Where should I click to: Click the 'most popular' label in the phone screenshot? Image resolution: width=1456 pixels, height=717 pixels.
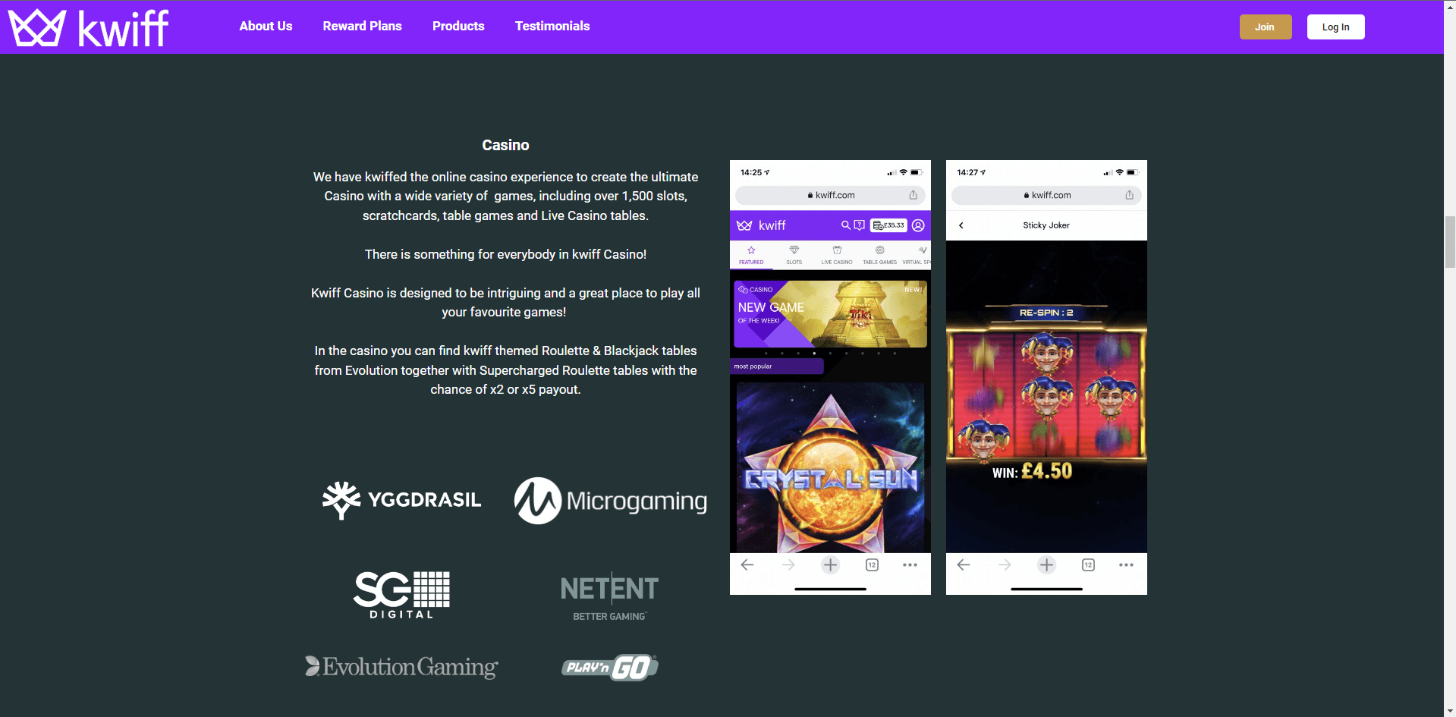[x=753, y=366]
